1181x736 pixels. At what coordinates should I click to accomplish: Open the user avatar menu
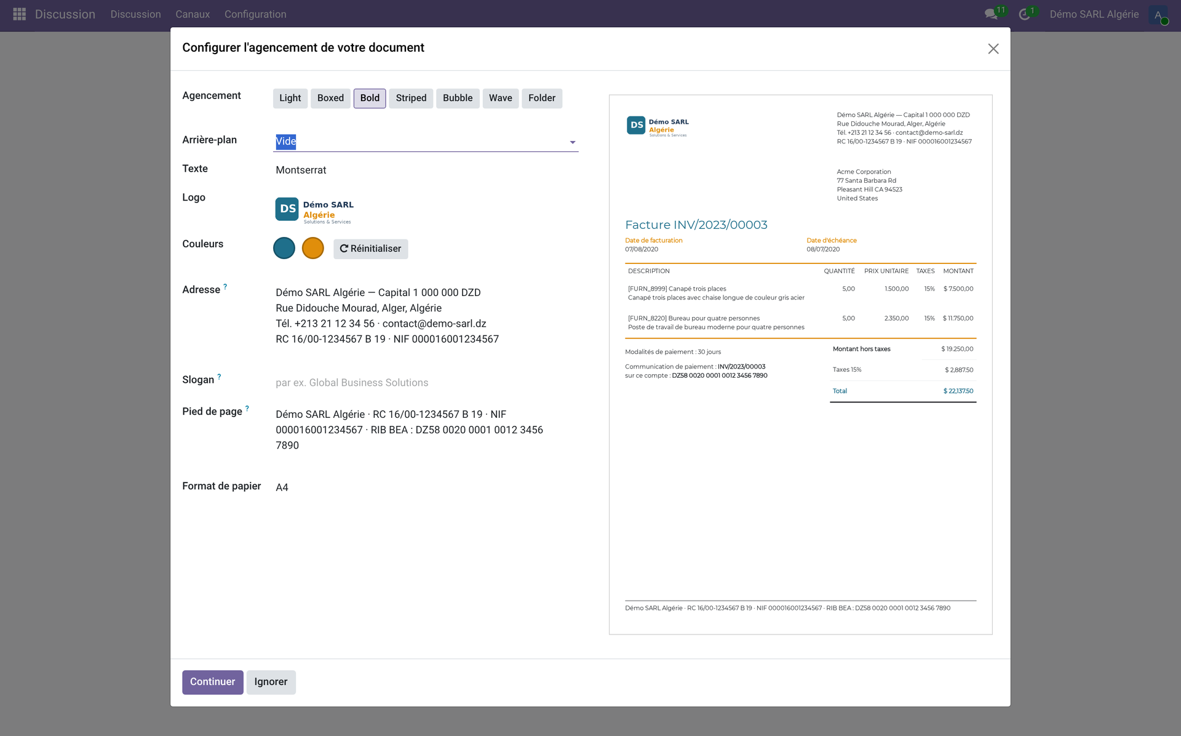tap(1158, 15)
